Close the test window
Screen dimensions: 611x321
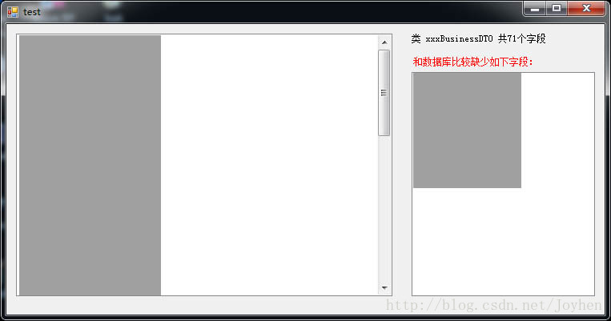pyautogui.click(x=586, y=9)
